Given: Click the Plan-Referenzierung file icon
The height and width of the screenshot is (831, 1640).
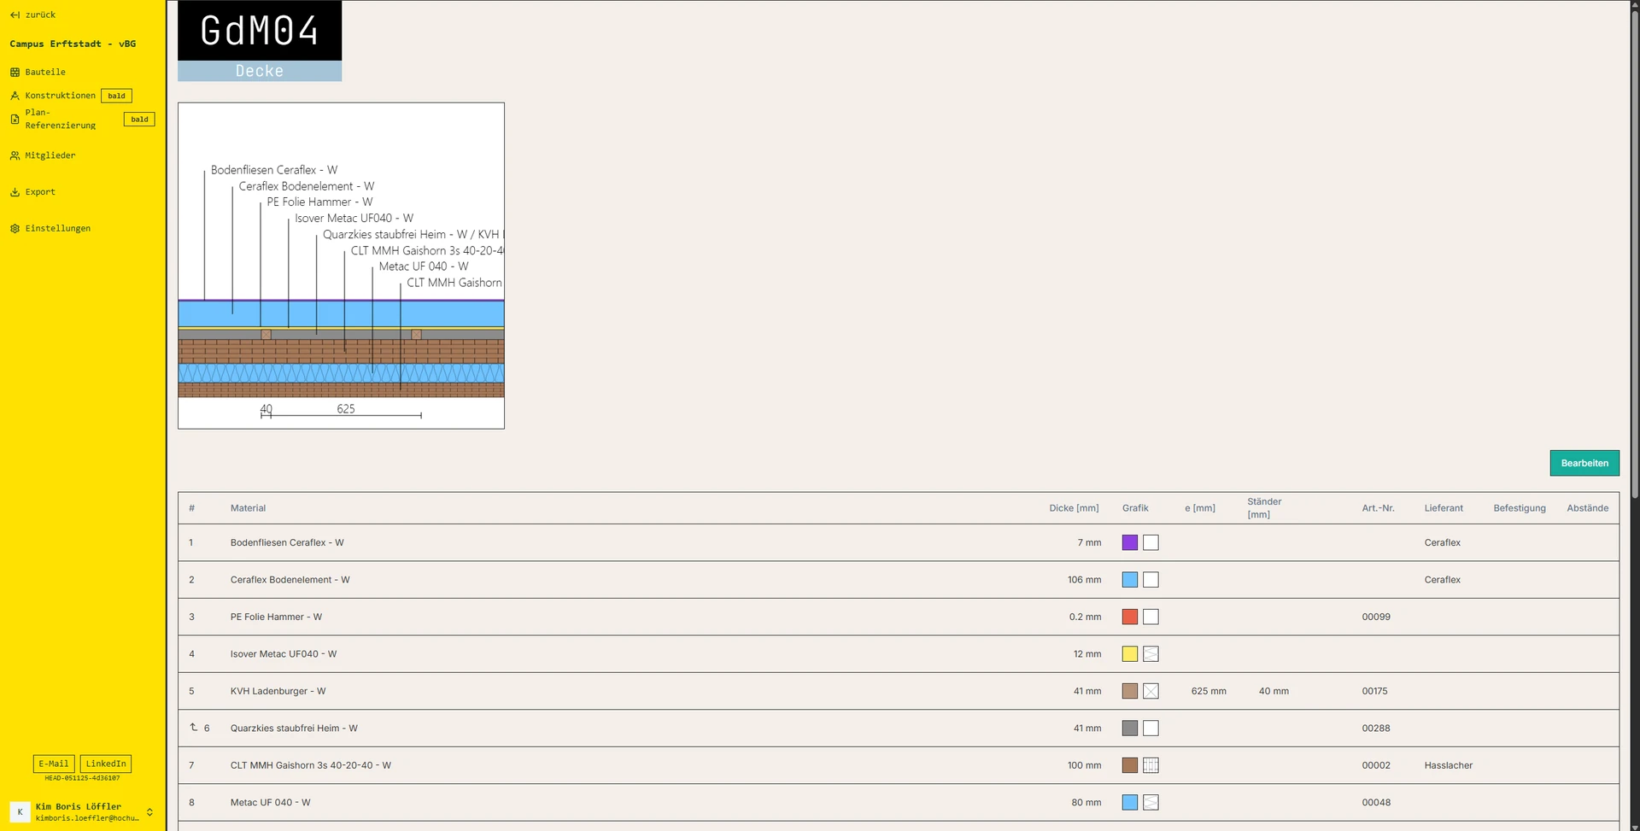Looking at the screenshot, I should coord(15,120).
